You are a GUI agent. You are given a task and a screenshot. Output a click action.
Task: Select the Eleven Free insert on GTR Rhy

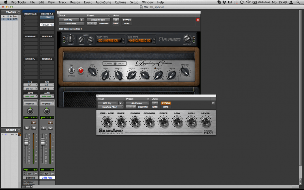coord(47,25)
